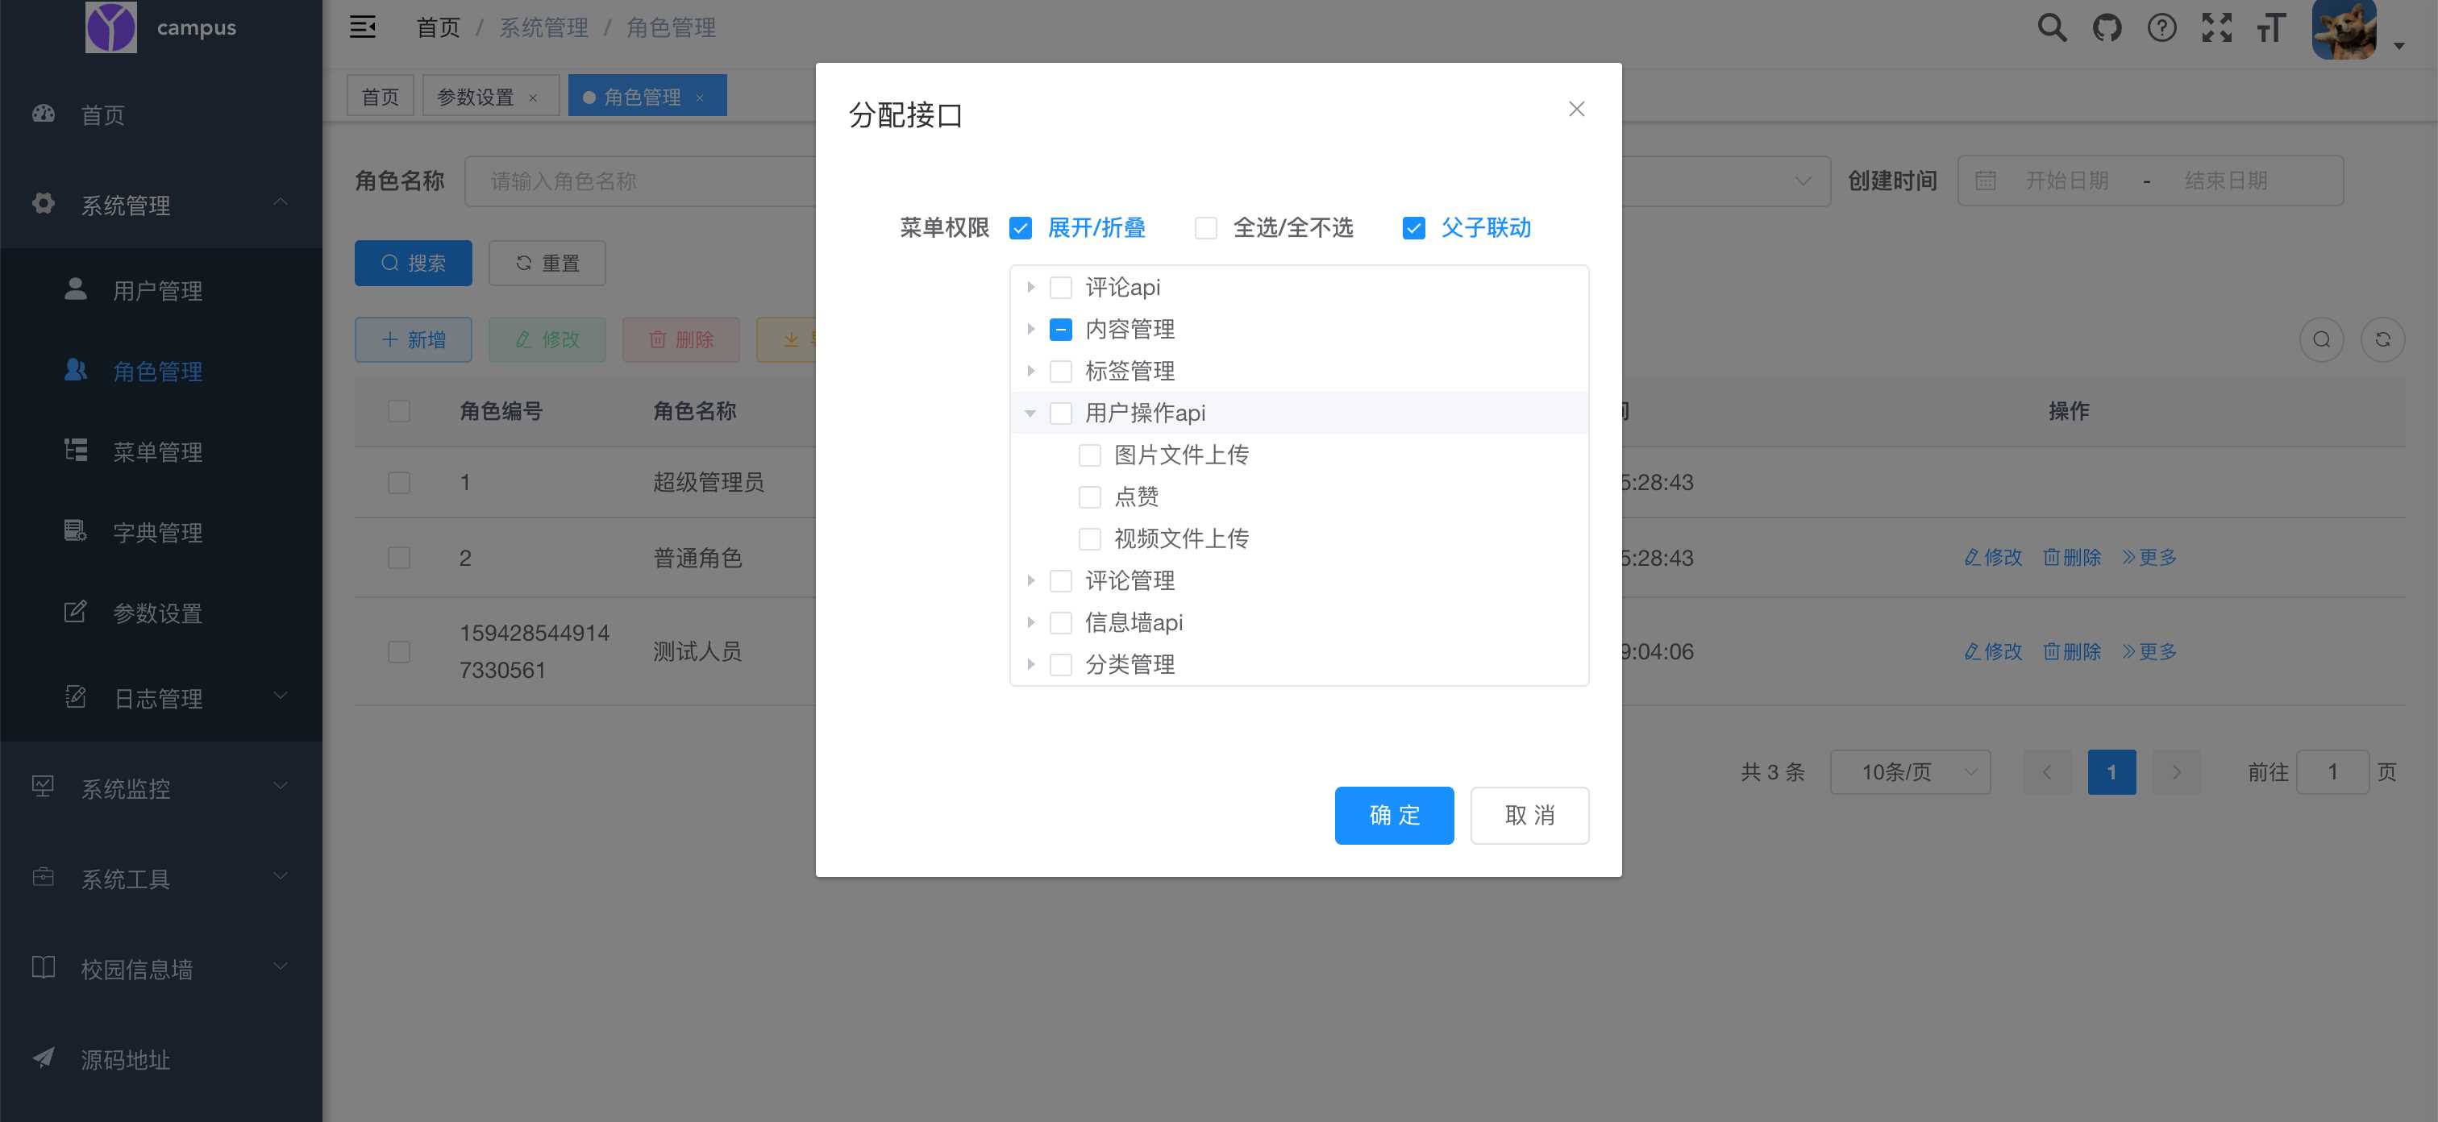Click the 确定 confirm button
This screenshot has width=2438, height=1122.
1392,814
